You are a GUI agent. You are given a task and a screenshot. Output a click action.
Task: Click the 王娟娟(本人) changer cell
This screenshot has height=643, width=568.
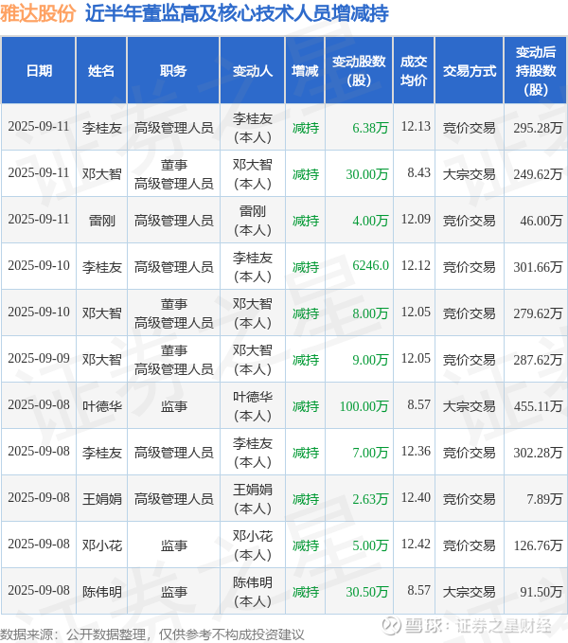253,498
